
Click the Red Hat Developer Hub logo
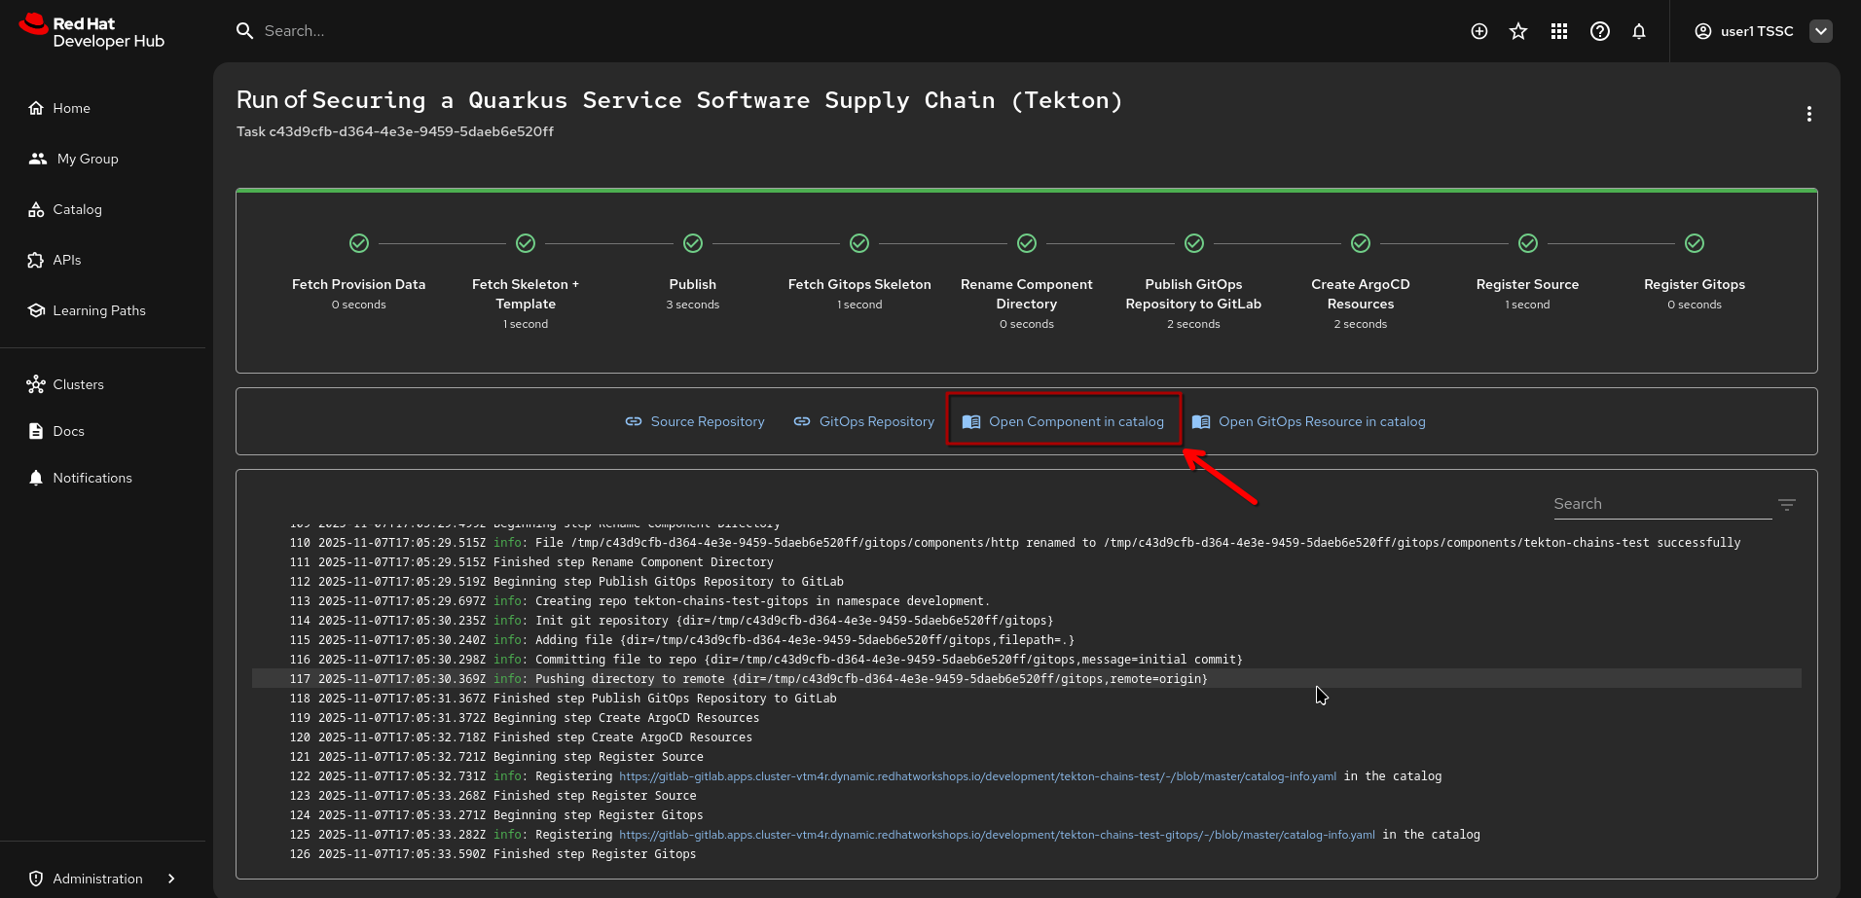[92, 31]
